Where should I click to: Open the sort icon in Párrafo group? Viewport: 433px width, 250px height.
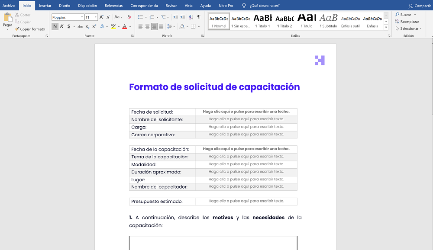pos(190,17)
